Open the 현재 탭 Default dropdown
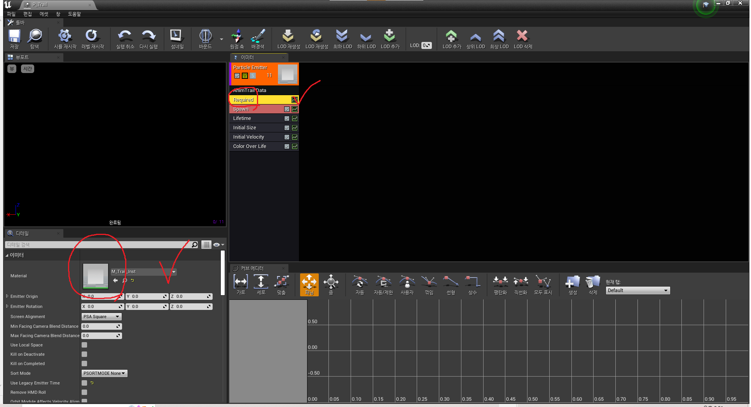The image size is (751, 407). pos(638,290)
